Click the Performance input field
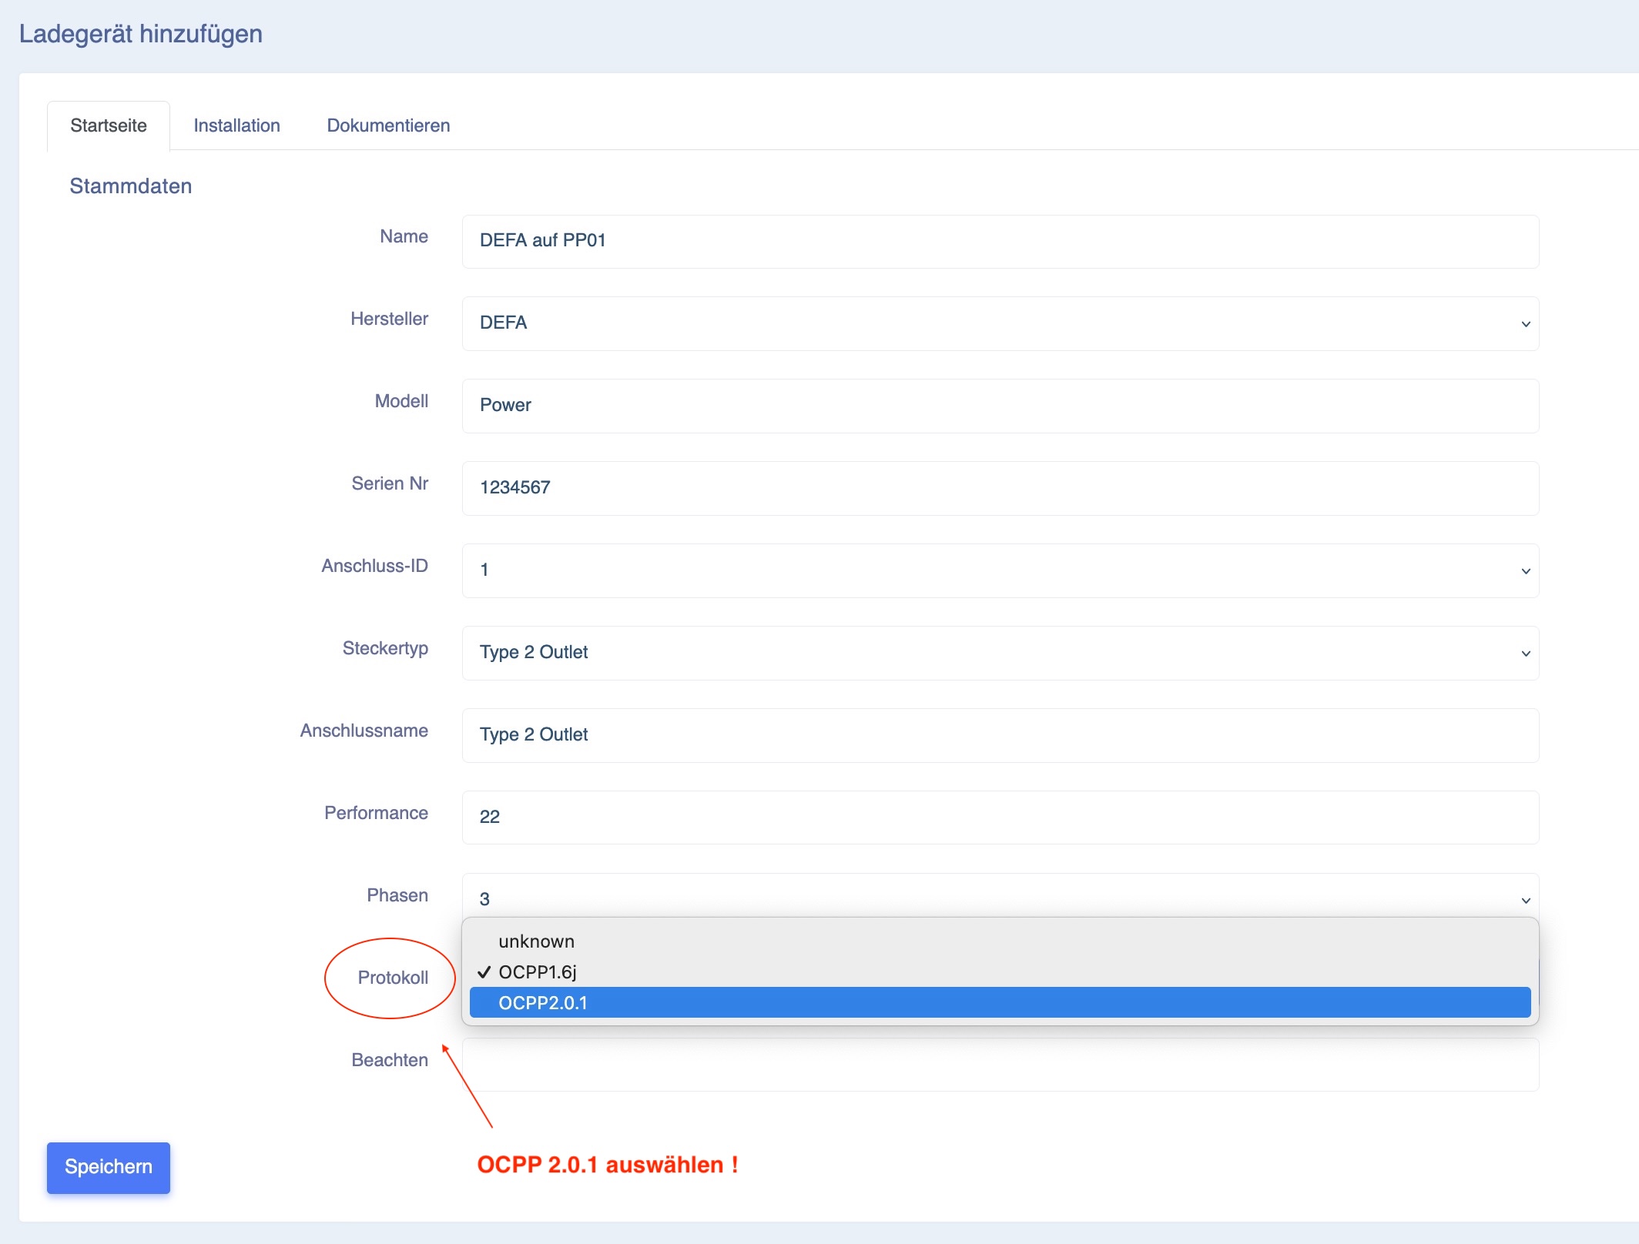The image size is (1639, 1244). click(x=1000, y=818)
